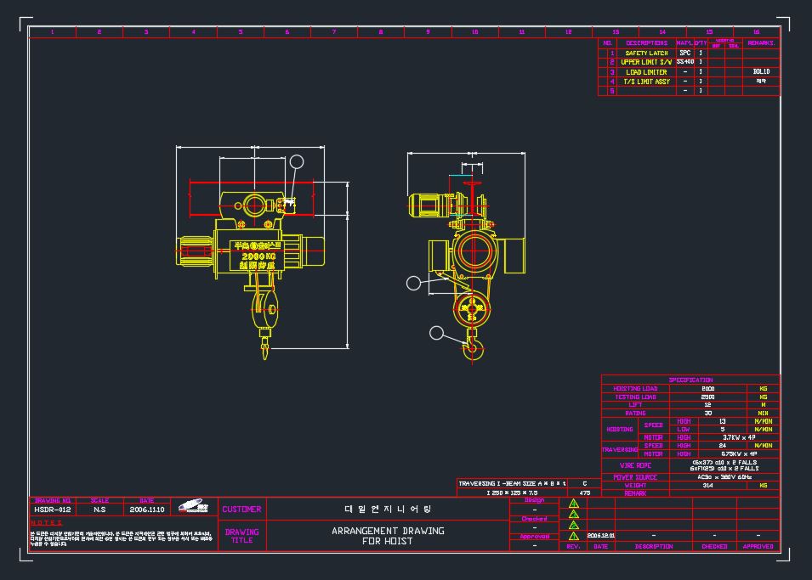
Task: Click the CUSTOMER label cell
Action: (x=241, y=510)
